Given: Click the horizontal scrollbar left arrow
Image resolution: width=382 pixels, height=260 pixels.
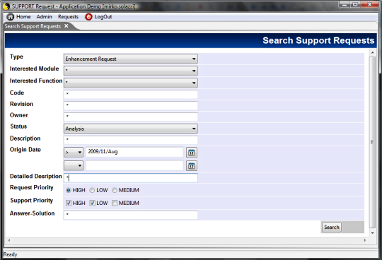Looking at the screenshot, I should click(8, 240).
